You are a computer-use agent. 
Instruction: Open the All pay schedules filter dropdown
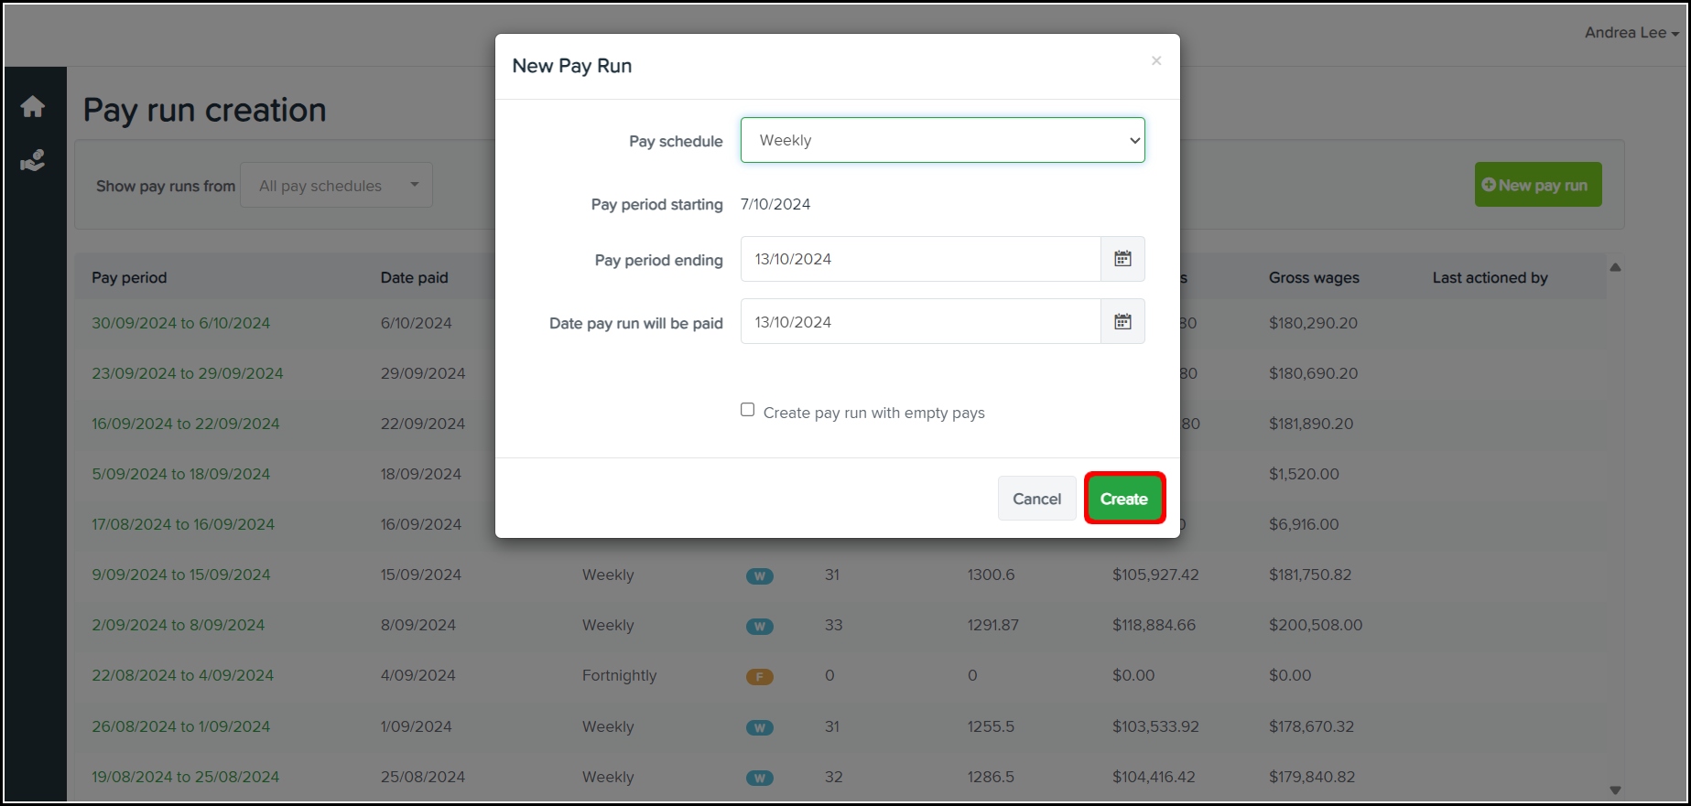tap(336, 186)
